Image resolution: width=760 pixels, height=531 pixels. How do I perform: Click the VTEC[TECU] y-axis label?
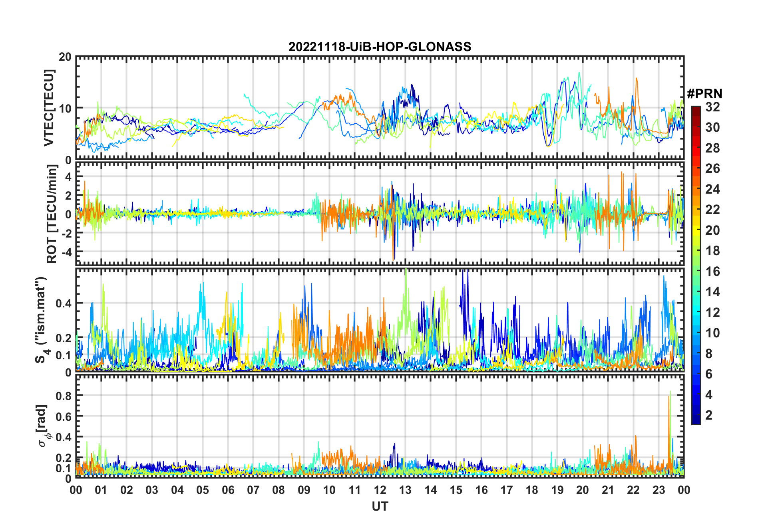pos(48,108)
